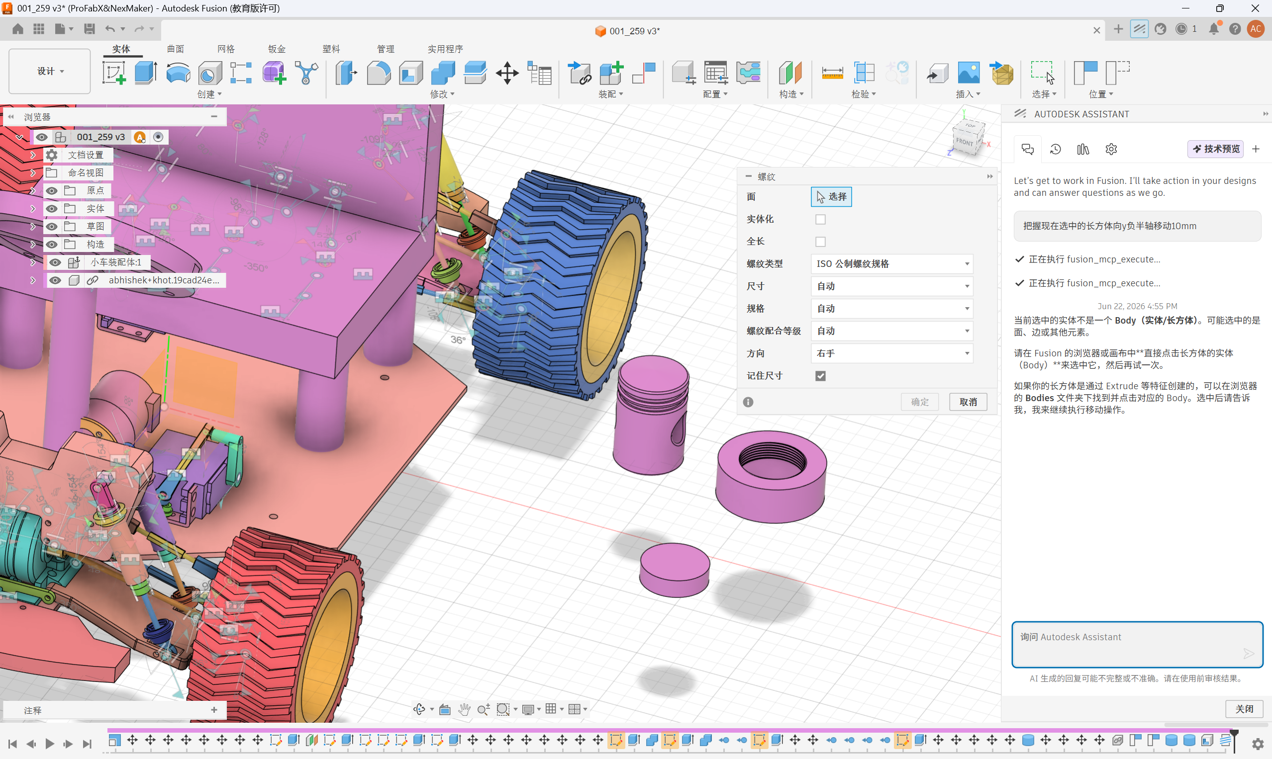Open the 方向 dropdown
The image size is (1272, 759).
[891, 353]
